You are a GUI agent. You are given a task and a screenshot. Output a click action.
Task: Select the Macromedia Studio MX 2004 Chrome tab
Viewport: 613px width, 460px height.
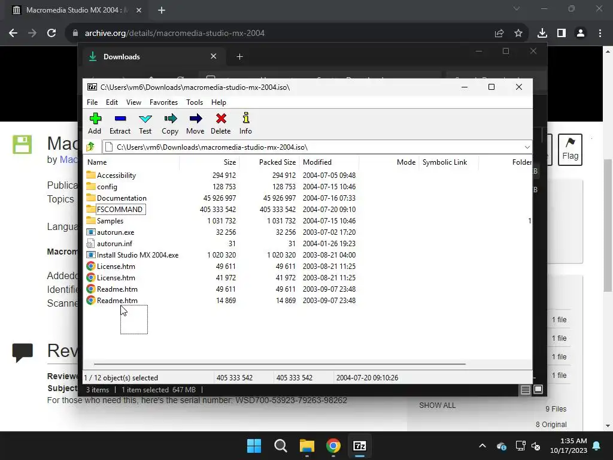pyautogui.click(x=77, y=10)
